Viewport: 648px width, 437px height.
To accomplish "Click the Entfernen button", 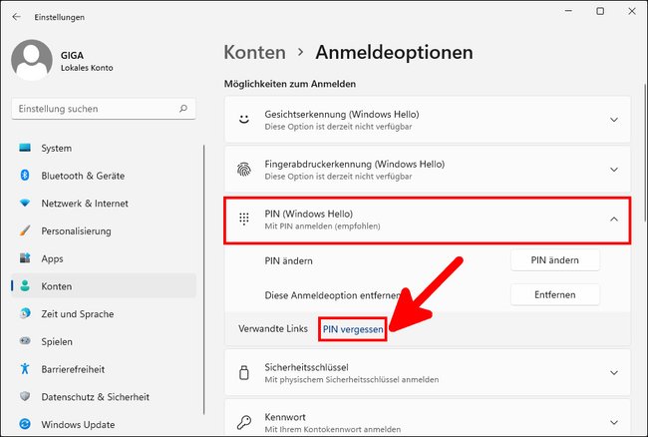I will click(x=555, y=294).
